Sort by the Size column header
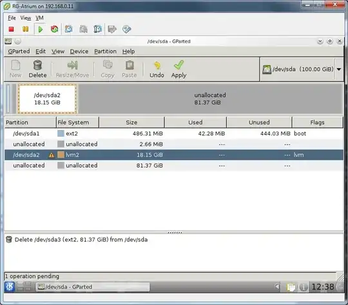Image resolution: width=348 pixels, height=305 pixels. (131, 123)
